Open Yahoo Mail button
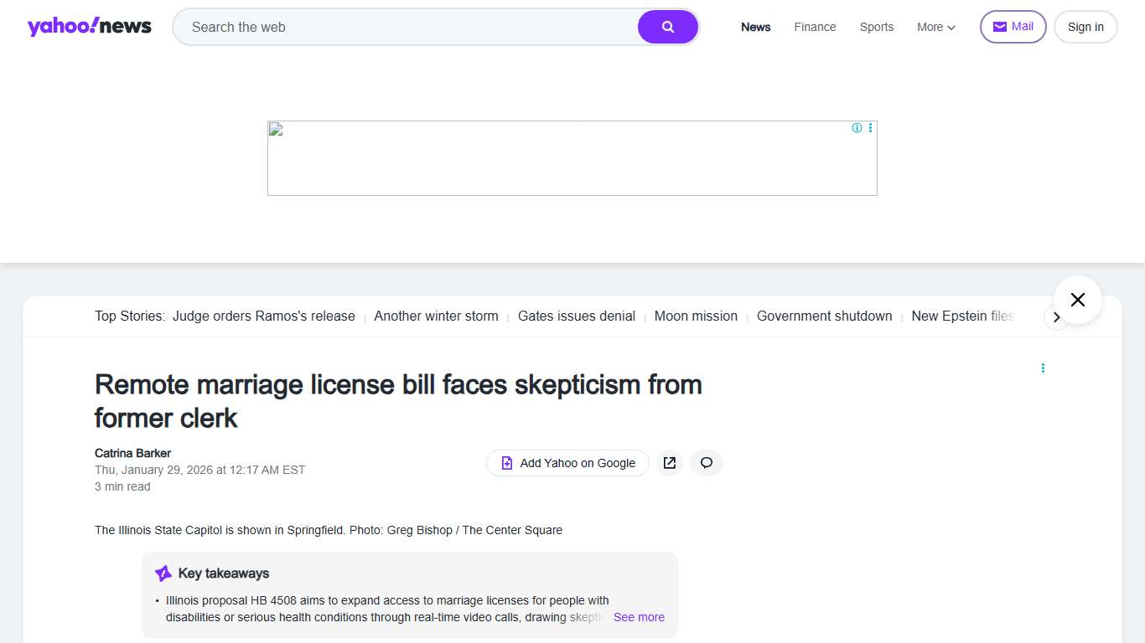The image size is (1145, 643). pyautogui.click(x=1013, y=27)
